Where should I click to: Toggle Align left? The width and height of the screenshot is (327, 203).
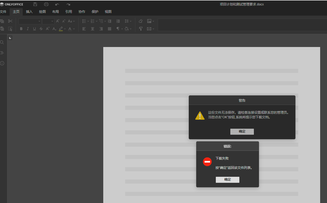click(84, 29)
